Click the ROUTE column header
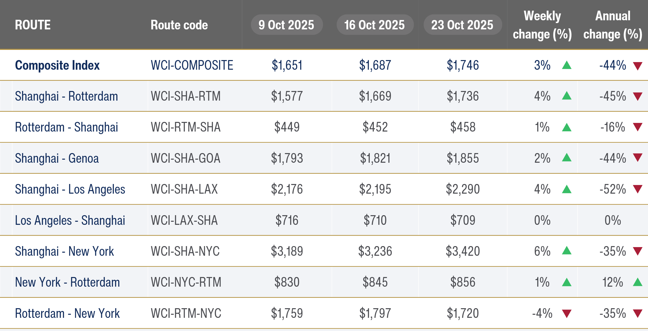Image resolution: width=648 pixels, height=331 pixels. 33,25
